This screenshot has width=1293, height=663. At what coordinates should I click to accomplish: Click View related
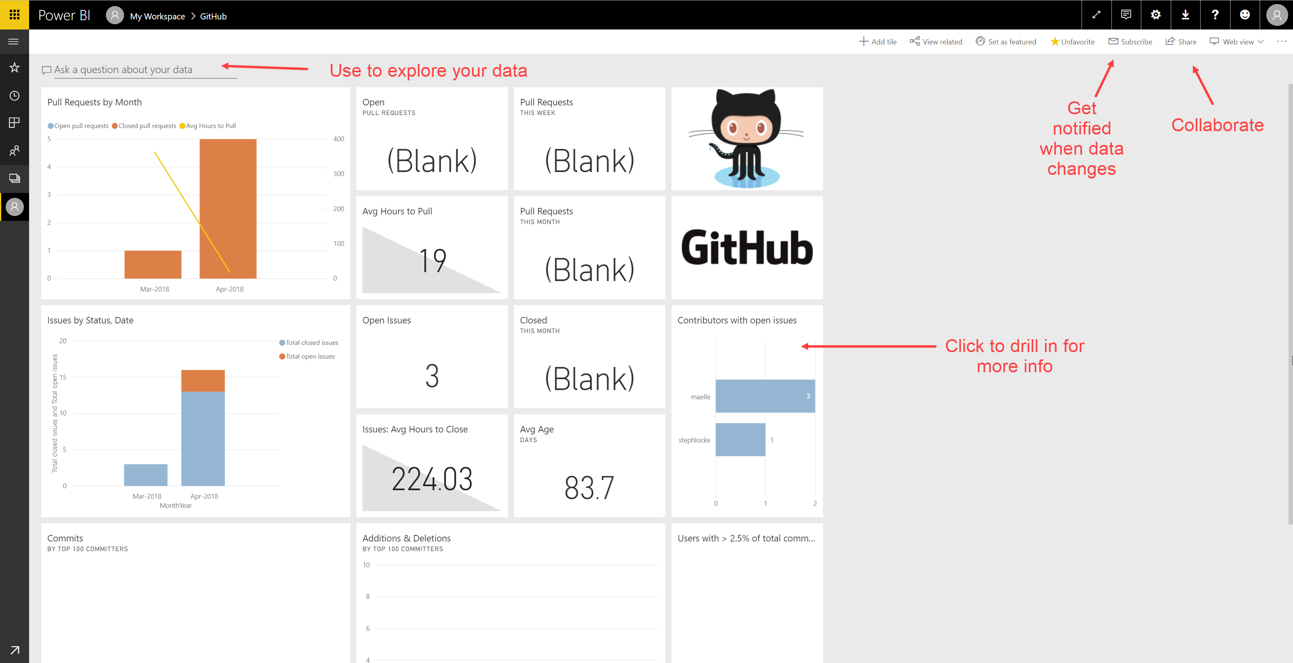click(936, 42)
